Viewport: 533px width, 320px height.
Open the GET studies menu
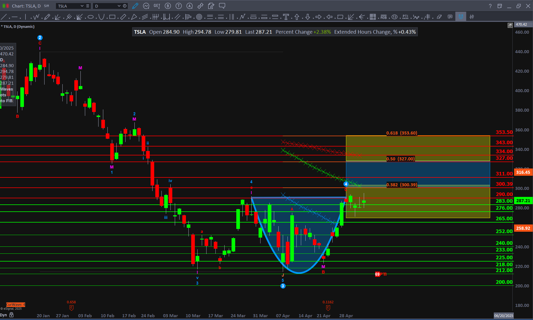pyautogui.click(x=157, y=6)
